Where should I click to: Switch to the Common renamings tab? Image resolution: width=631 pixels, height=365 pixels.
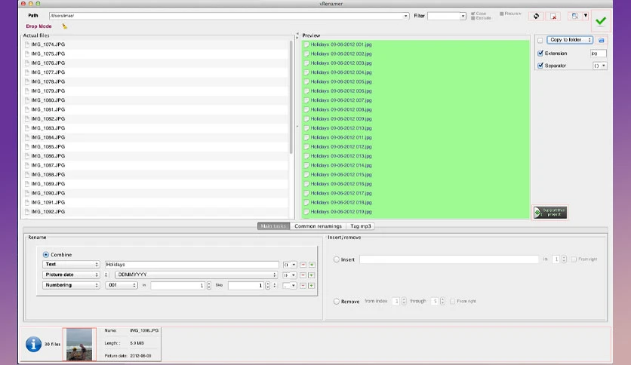coord(318,226)
